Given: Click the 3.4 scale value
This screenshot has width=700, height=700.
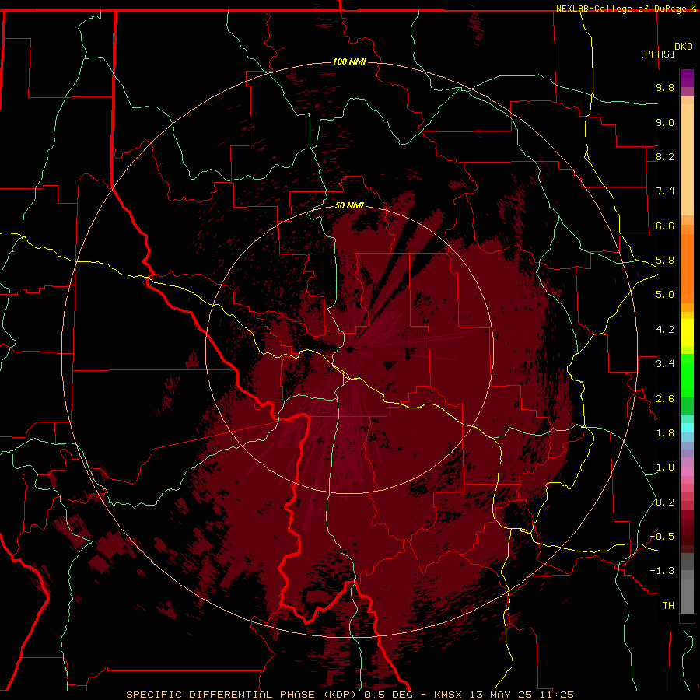Looking at the screenshot, I should (x=665, y=364).
